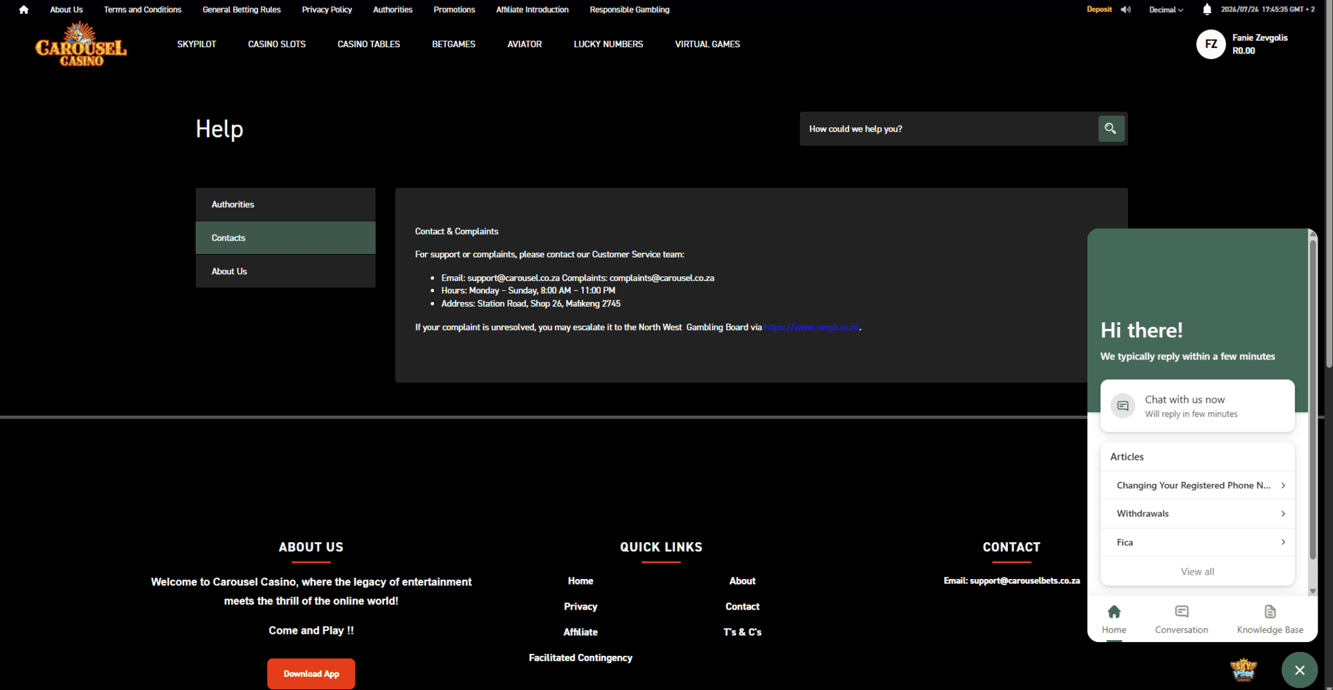Open Terms and Conditions top link
The width and height of the screenshot is (1333, 690).
[142, 10]
